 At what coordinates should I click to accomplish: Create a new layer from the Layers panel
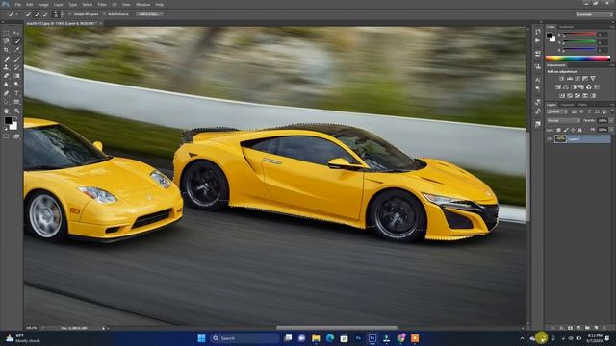596,327
